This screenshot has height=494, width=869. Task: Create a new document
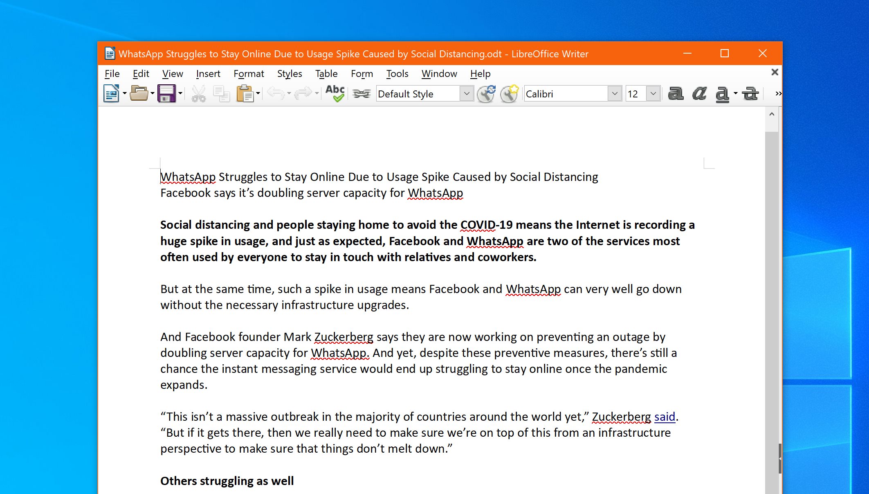(x=110, y=93)
